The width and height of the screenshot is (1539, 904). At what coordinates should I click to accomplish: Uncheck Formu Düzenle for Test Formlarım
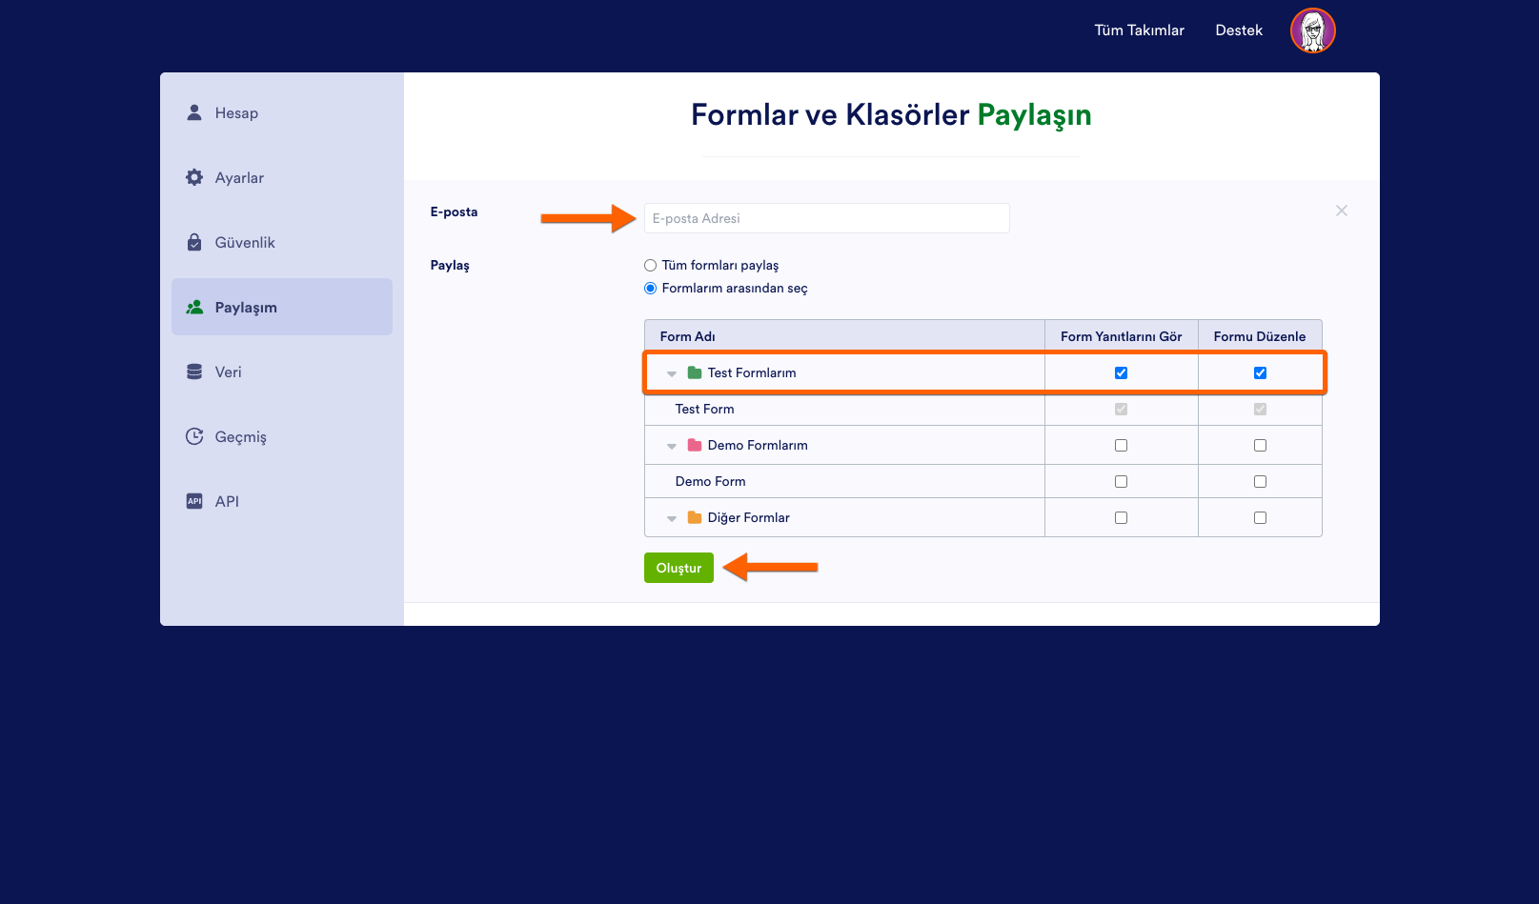1260,372
